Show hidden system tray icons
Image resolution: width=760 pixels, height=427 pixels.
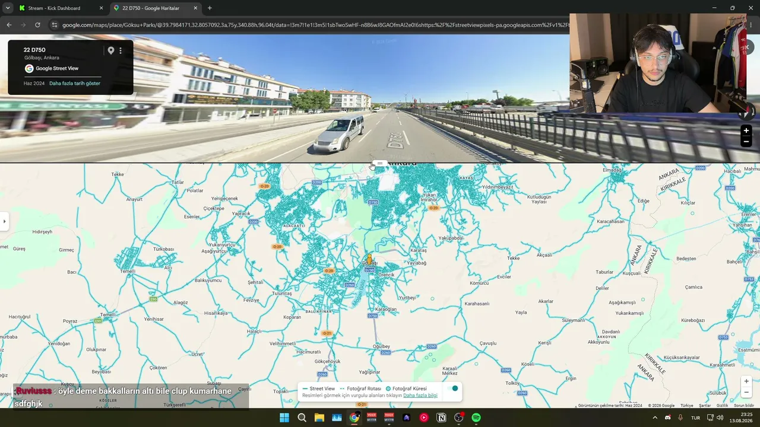[655, 418]
